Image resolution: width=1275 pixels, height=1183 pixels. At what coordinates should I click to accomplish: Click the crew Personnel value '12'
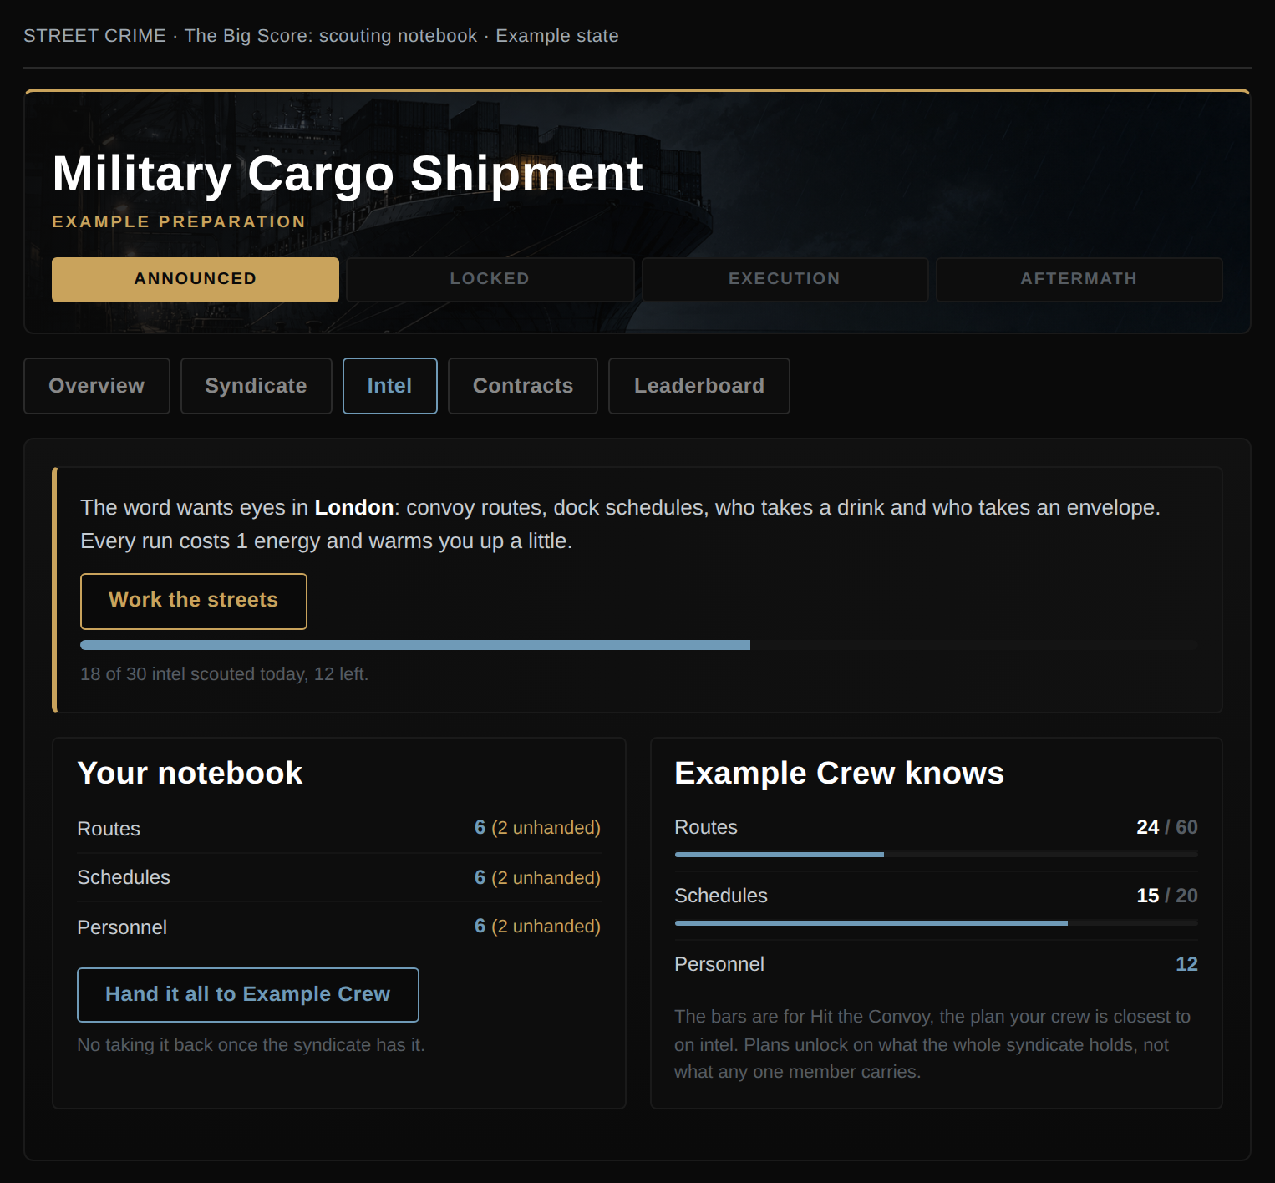1186,964
